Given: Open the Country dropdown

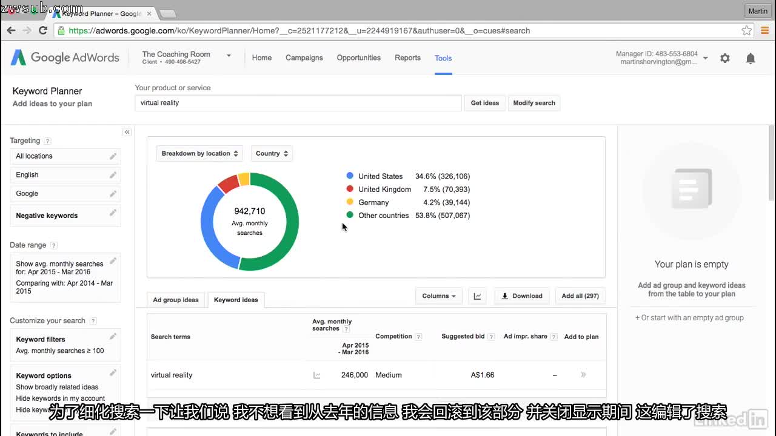Looking at the screenshot, I should coord(272,153).
